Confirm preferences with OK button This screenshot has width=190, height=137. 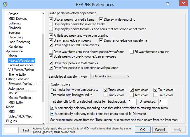tap(143, 130)
